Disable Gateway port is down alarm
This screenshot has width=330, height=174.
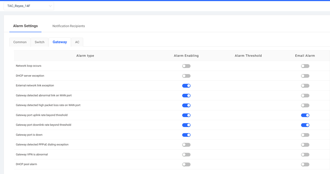click(186, 135)
